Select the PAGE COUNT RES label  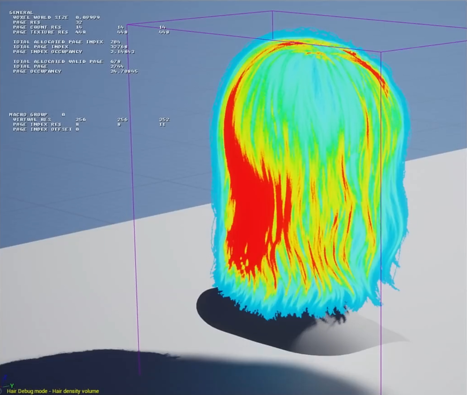pos(37,27)
